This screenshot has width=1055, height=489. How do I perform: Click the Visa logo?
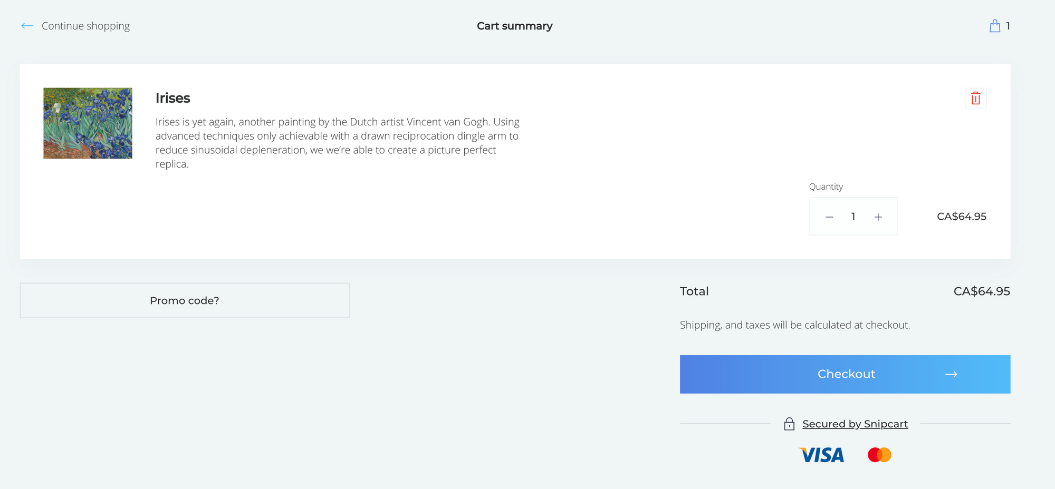pos(821,455)
